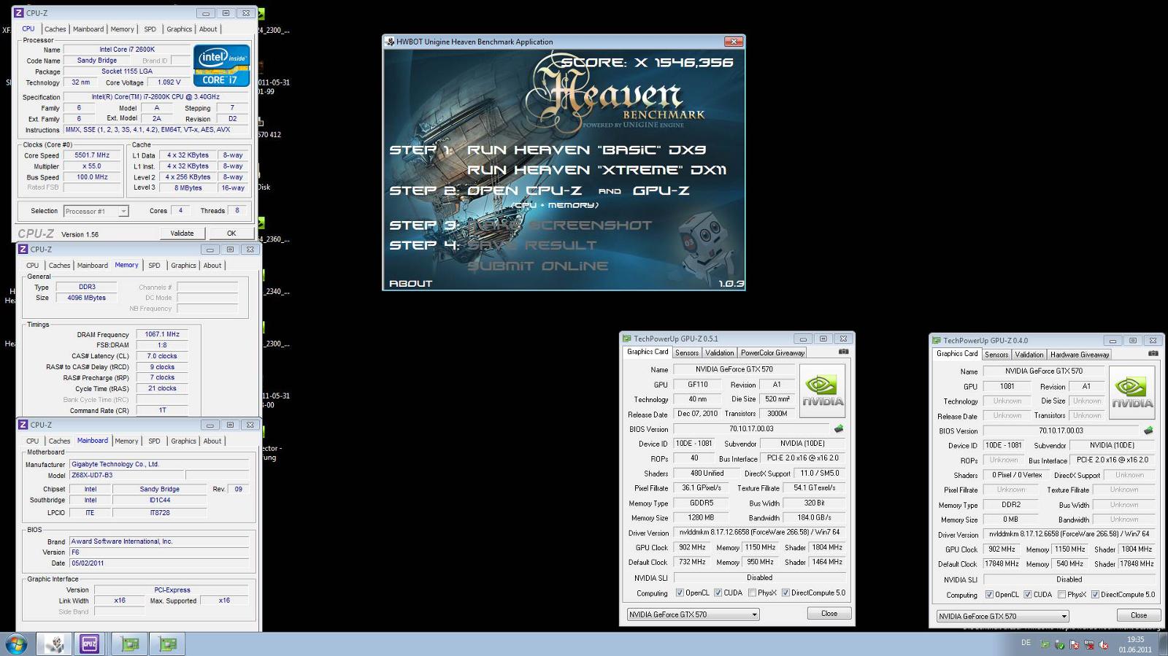Image resolution: width=1168 pixels, height=656 pixels.
Task: Click the Z title icon of the CPU-Z Memory window
Action: pyautogui.click(x=23, y=250)
